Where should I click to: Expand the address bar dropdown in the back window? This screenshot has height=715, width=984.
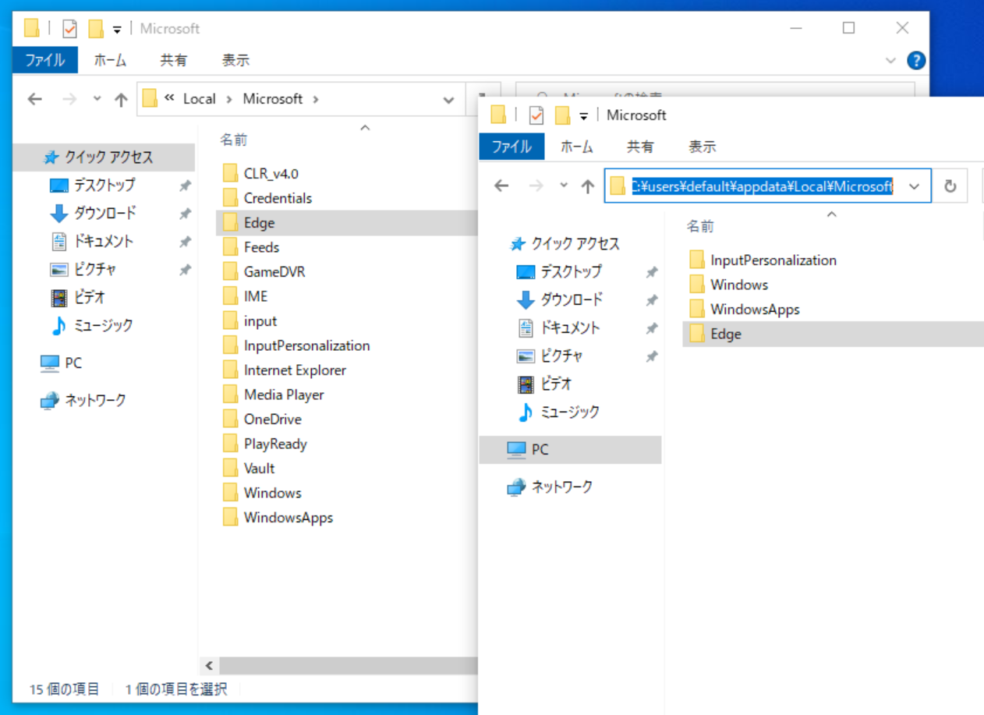coord(448,100)
